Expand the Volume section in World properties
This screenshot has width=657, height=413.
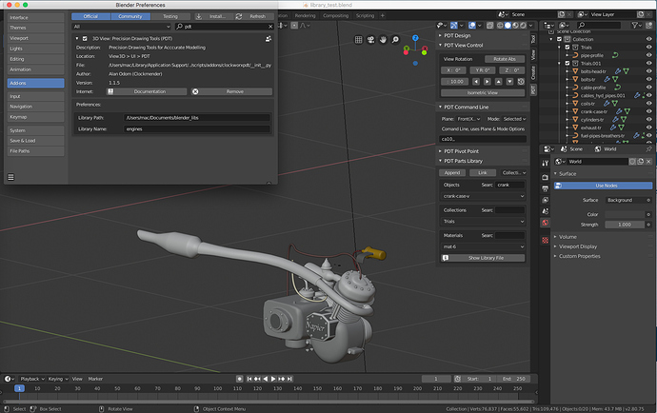567,237
